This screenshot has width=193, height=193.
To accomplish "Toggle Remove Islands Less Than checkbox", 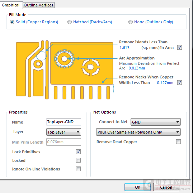I will coord(179,48).
